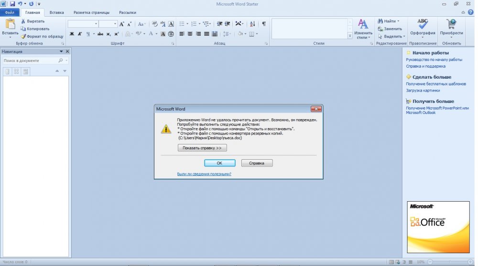Click the Поиск в документе search field
The width and height of the screenshot is (478, 266).
point(30,61)
